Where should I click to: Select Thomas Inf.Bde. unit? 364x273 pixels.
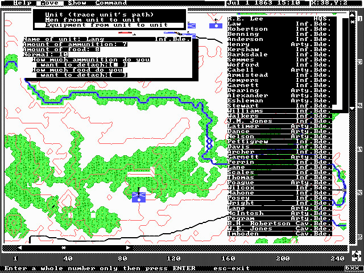click(279, 177)
